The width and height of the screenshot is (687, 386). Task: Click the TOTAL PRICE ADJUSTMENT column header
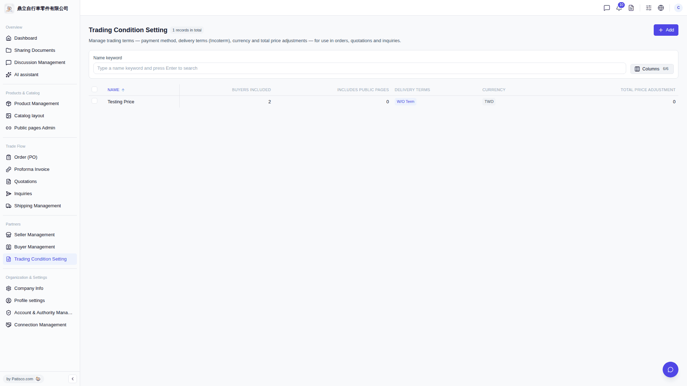click(x=648, y=90)
